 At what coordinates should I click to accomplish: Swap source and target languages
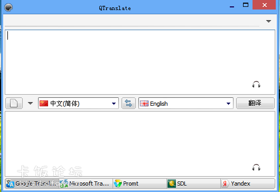pos(128,103)
